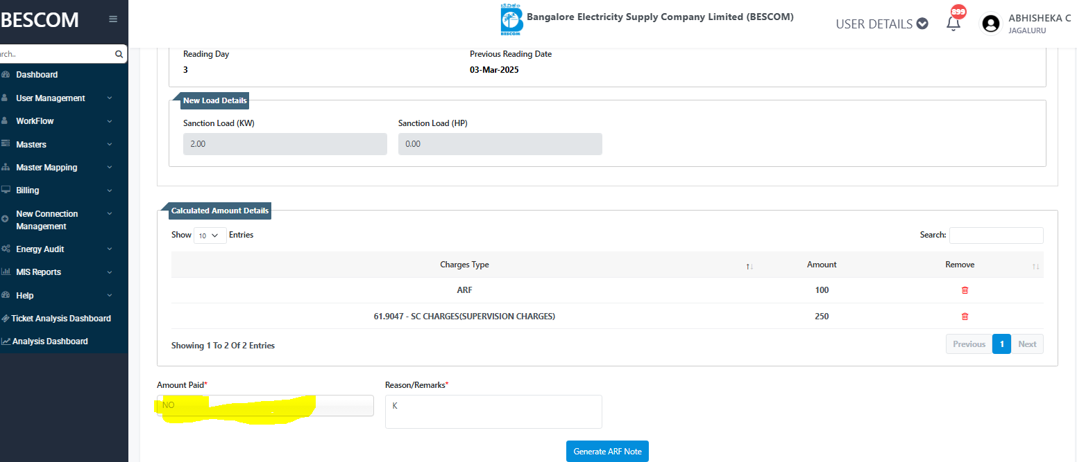Click the ARF amount value 100
Screen dimensions: 1077x462
(x=822, y=290)
